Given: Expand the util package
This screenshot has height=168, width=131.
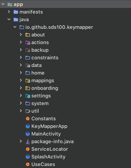Looking at the screenshot, I should [x=21, y=111].
